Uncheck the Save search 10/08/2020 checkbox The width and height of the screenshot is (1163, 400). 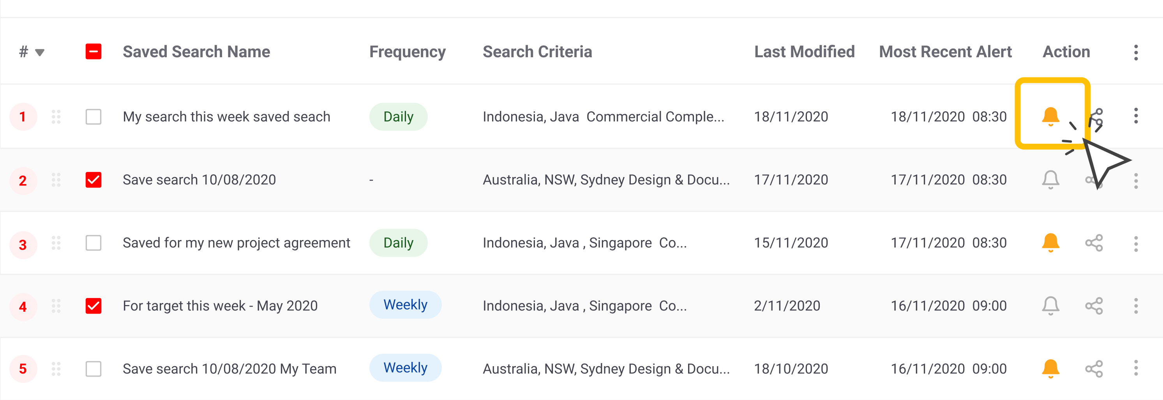(x=94, y=180)
